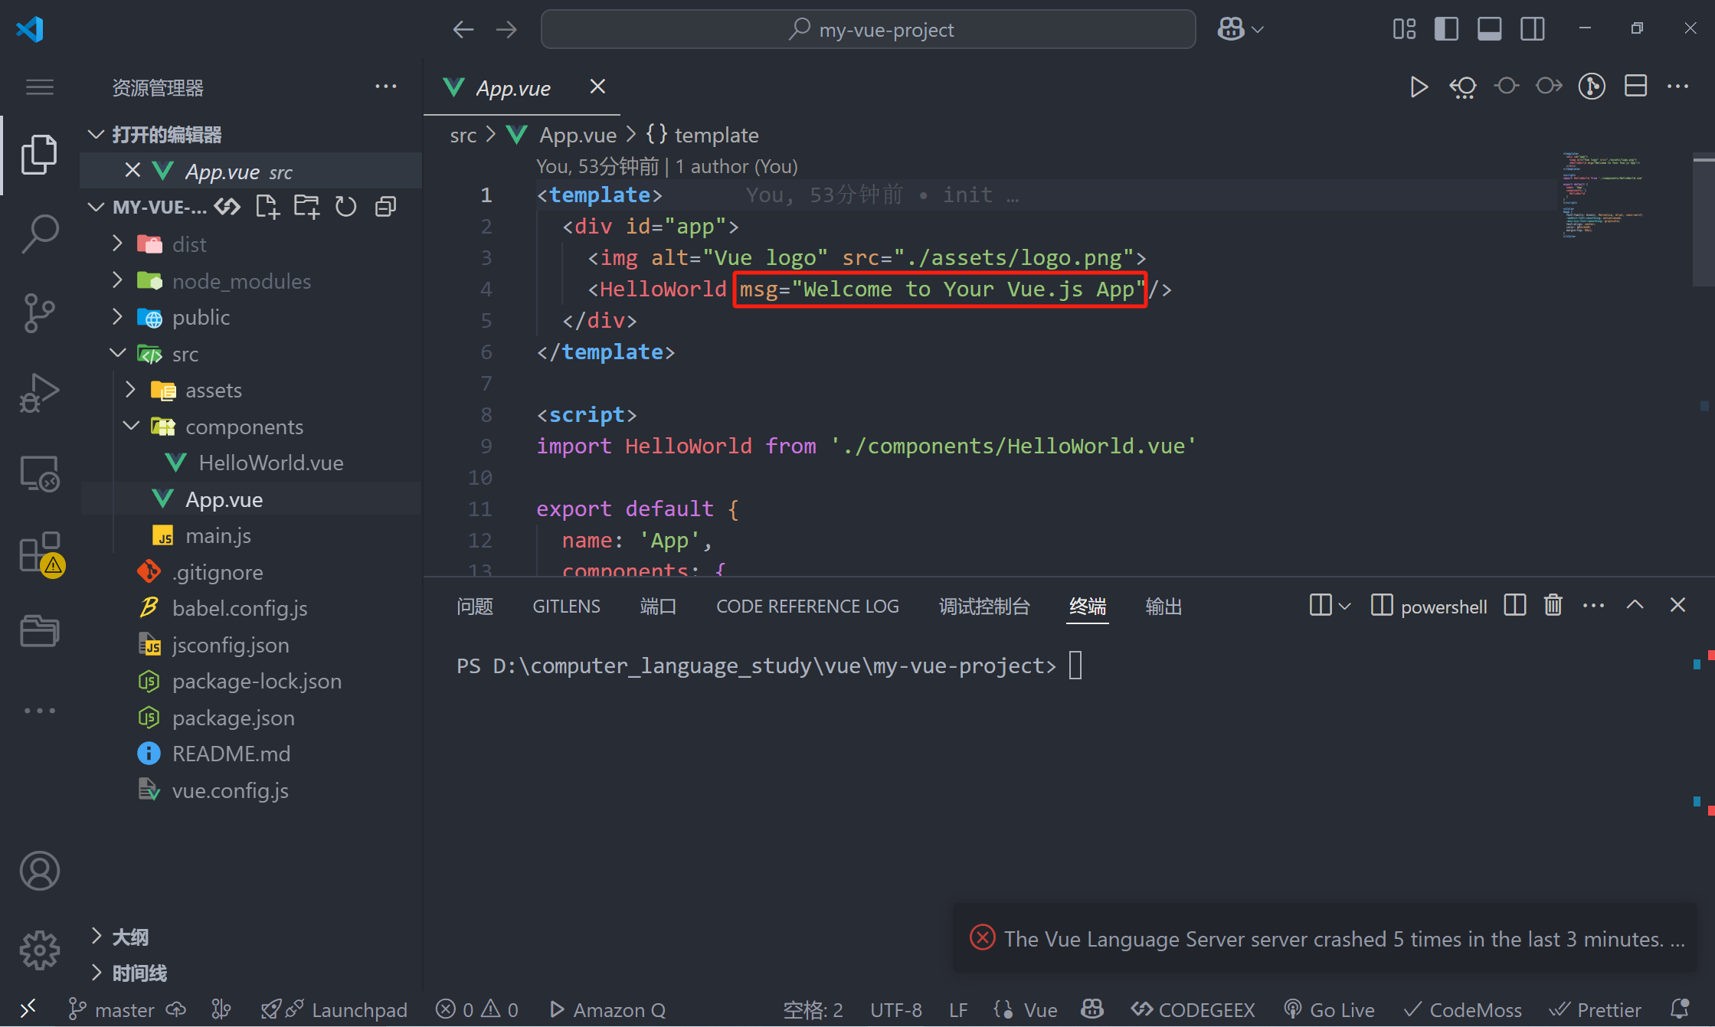The width and height of the screenshot is (1715, 1027).
Task: Toggle the secondary side bar layout button
Action: pos(1533,29)
